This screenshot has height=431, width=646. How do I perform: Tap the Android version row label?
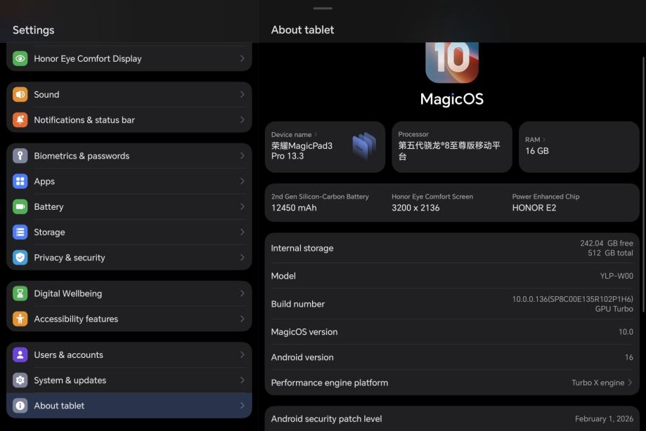[x=302, y=357]
